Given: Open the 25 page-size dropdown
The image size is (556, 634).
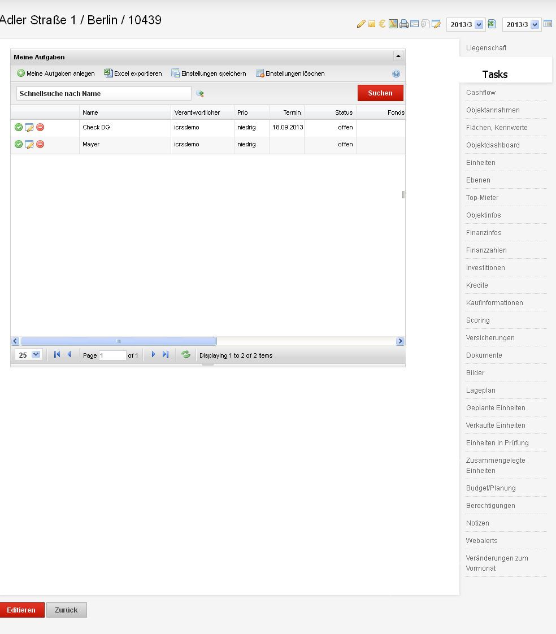Looking at the screenshot, I should (x=36, y=355).
